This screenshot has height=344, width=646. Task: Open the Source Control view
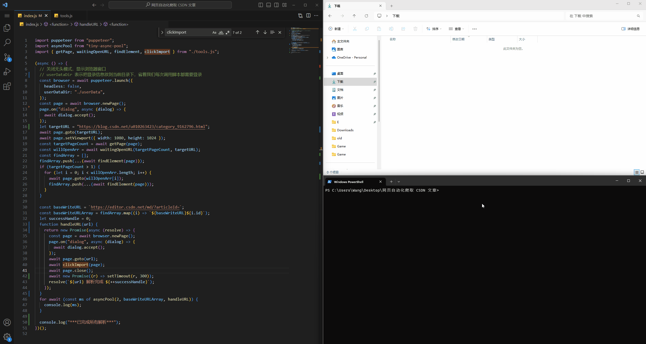(7, 57)
